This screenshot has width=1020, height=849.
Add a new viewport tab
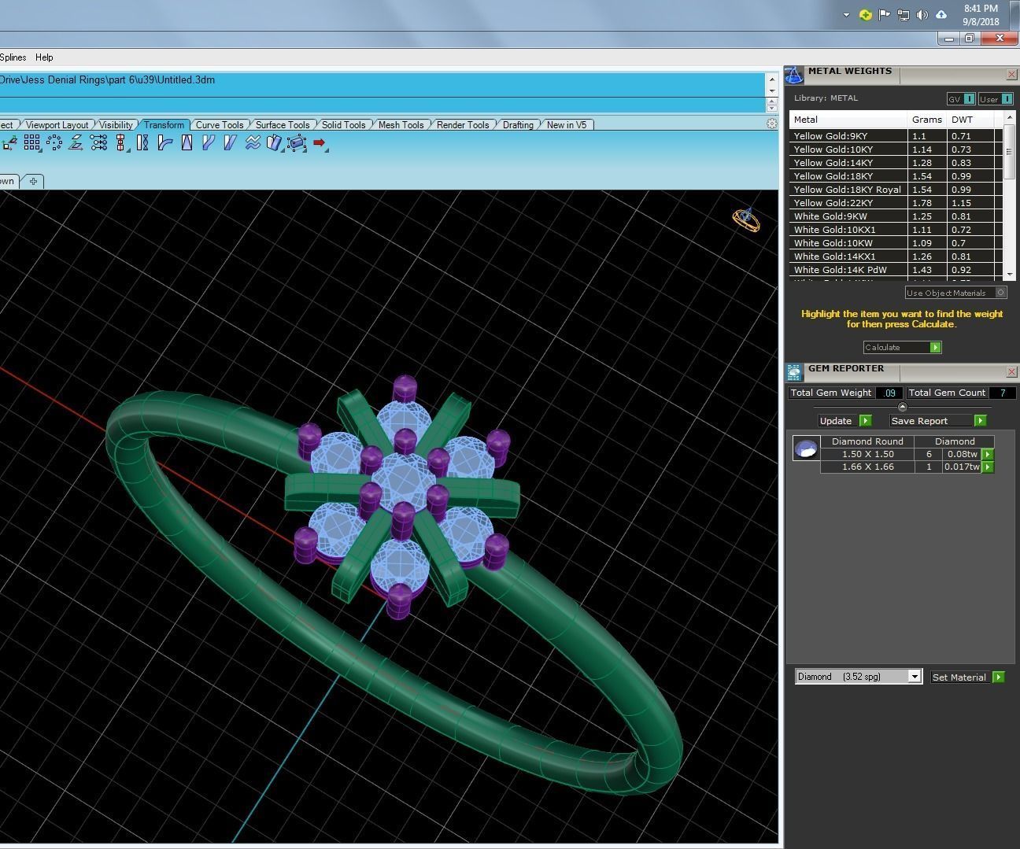33,181
